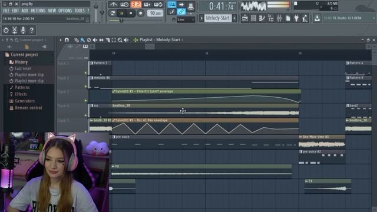Viewport: 377px width, 212px height.
Task: Click the brush snap tool icon
Action: click(x=171, y=12)
